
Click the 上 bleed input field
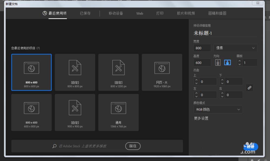tap(208, 81)
